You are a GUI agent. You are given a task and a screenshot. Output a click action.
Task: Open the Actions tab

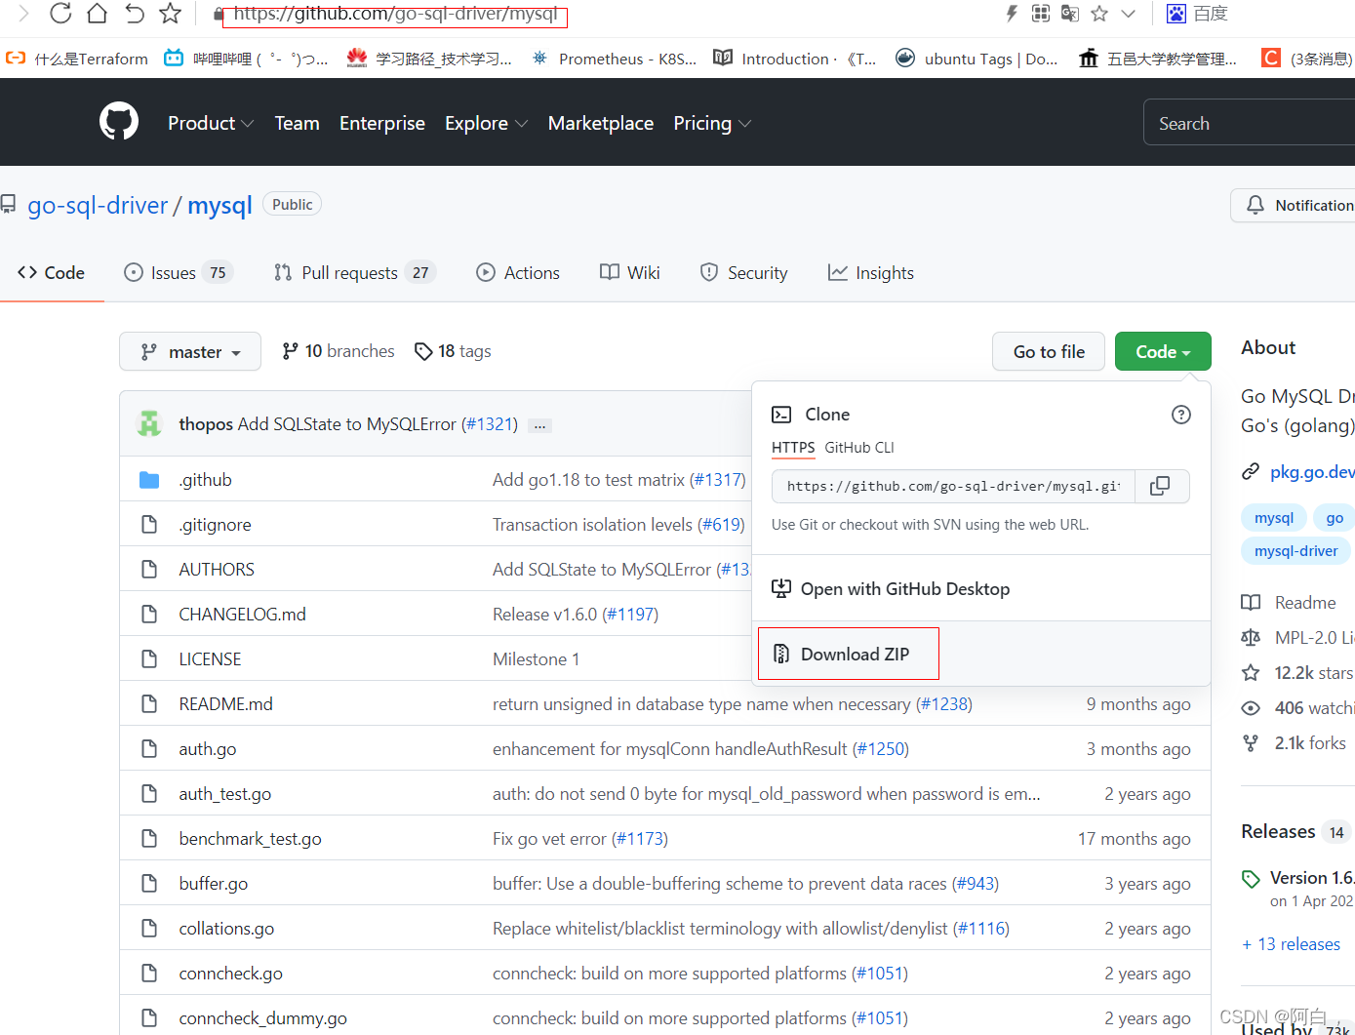pyautogui.click(x=518, y=273)
